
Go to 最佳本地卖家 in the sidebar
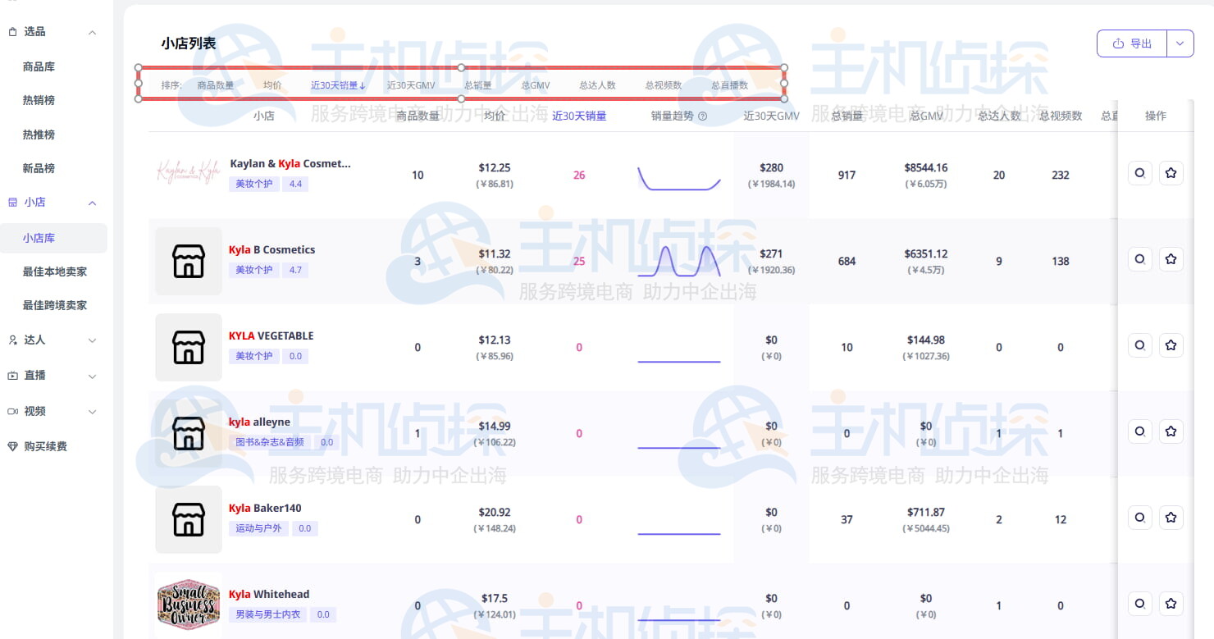[54, 272]
